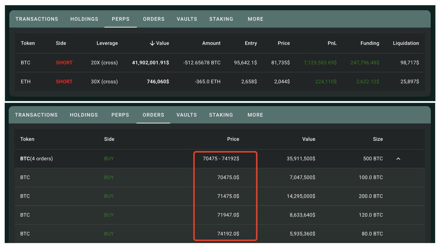This screenshot has width=440, height=247.
Task: Click the 98,717$ liquidation price
Action: (x=410, y=63)
